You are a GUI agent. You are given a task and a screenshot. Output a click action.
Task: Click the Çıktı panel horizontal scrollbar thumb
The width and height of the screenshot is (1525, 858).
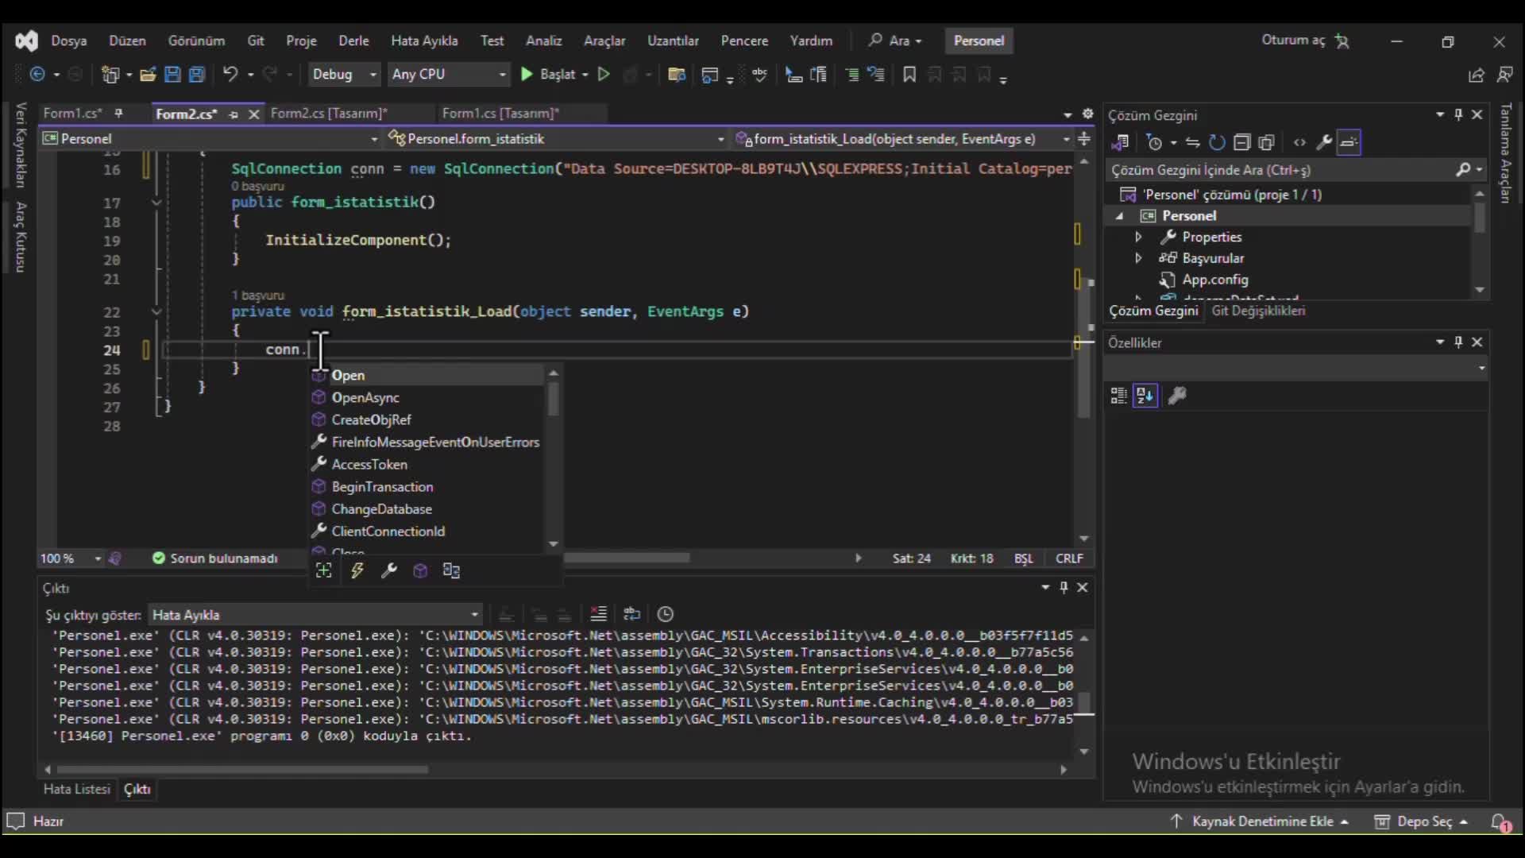click(242, 769)
